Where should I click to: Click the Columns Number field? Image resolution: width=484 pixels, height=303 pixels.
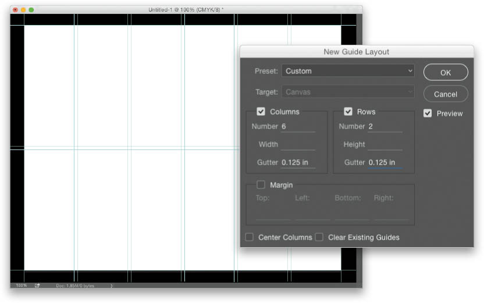[x=298, y=126]
